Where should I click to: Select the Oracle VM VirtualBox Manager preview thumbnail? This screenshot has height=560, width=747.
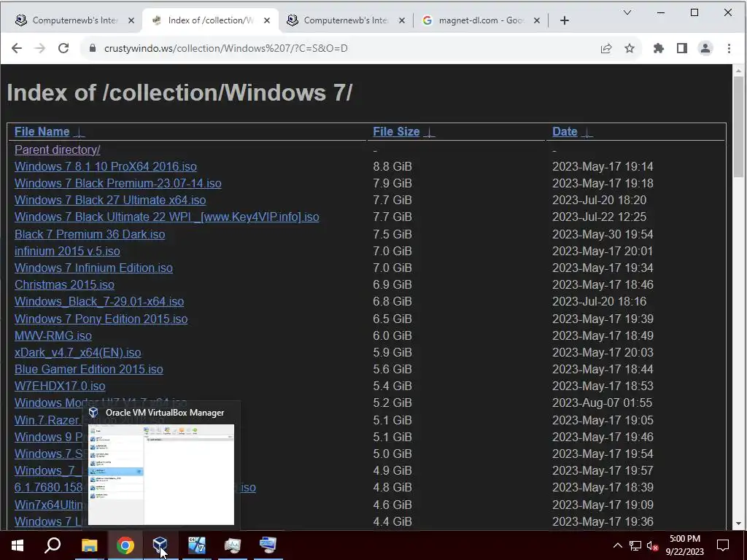coord(161,474)
